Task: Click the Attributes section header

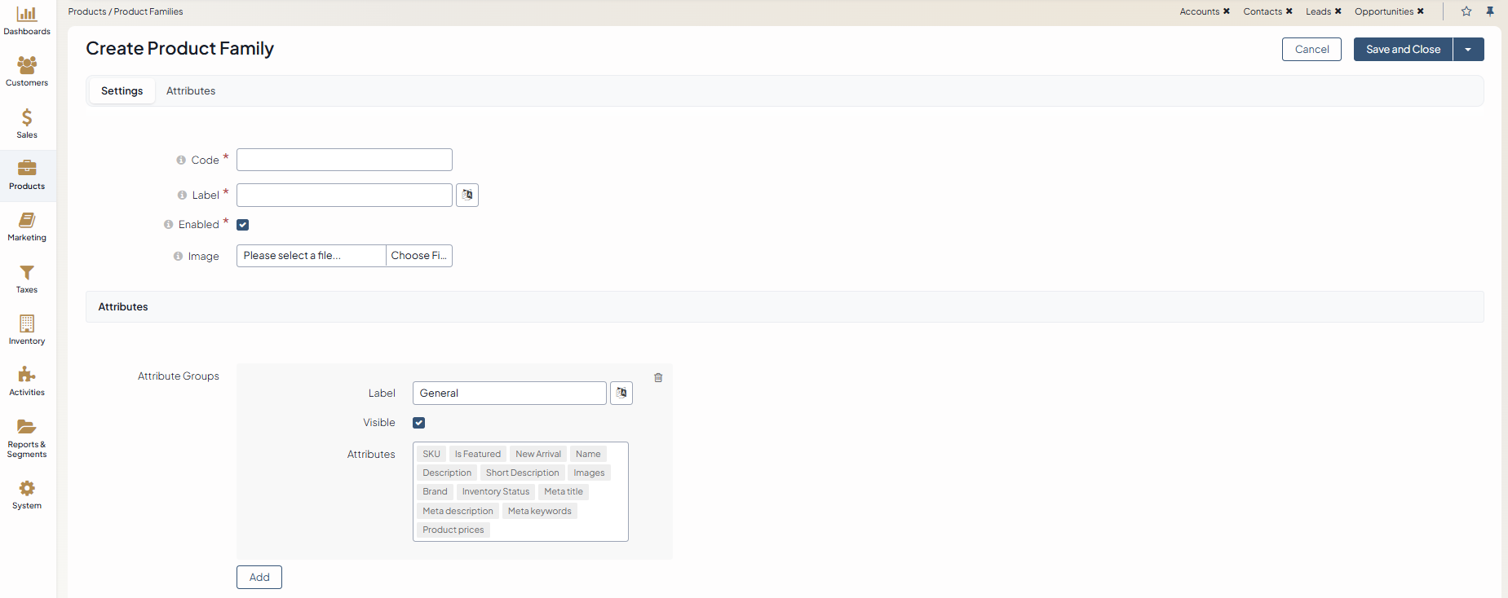Action: pos(785,307)
